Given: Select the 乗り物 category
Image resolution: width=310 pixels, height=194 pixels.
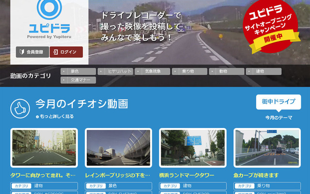Looking at the screenshot, I should tap(189, 71).
